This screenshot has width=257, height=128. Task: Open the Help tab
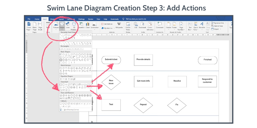(x=105, y=19)
